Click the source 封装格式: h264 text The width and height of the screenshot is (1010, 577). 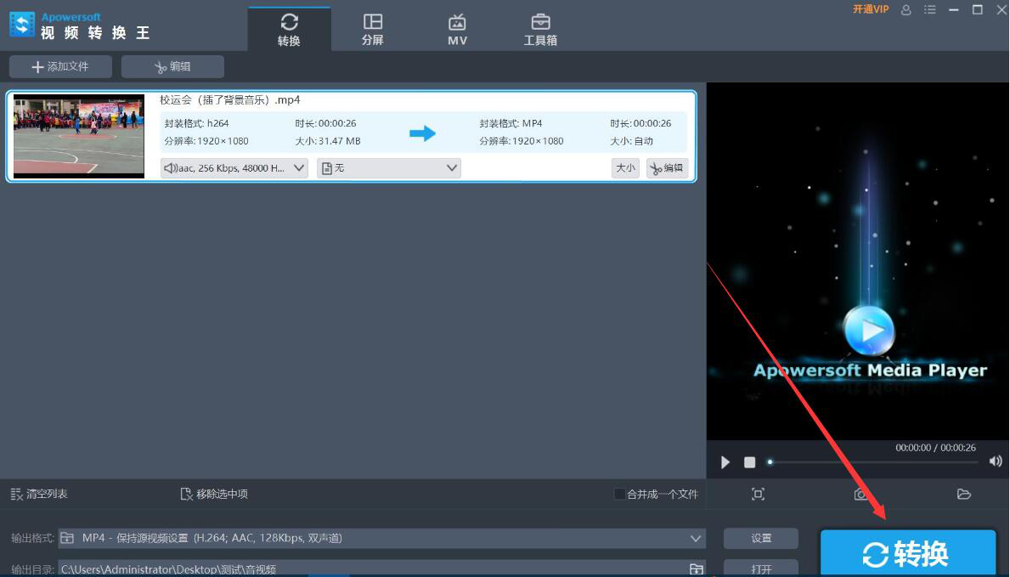196,123
